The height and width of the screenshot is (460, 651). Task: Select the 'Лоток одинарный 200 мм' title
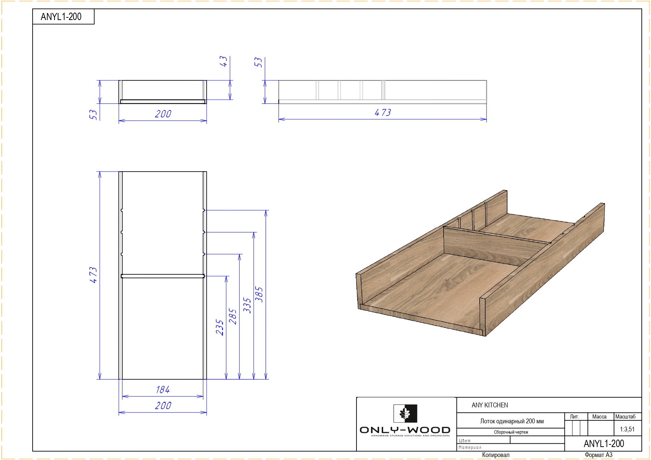512,421
